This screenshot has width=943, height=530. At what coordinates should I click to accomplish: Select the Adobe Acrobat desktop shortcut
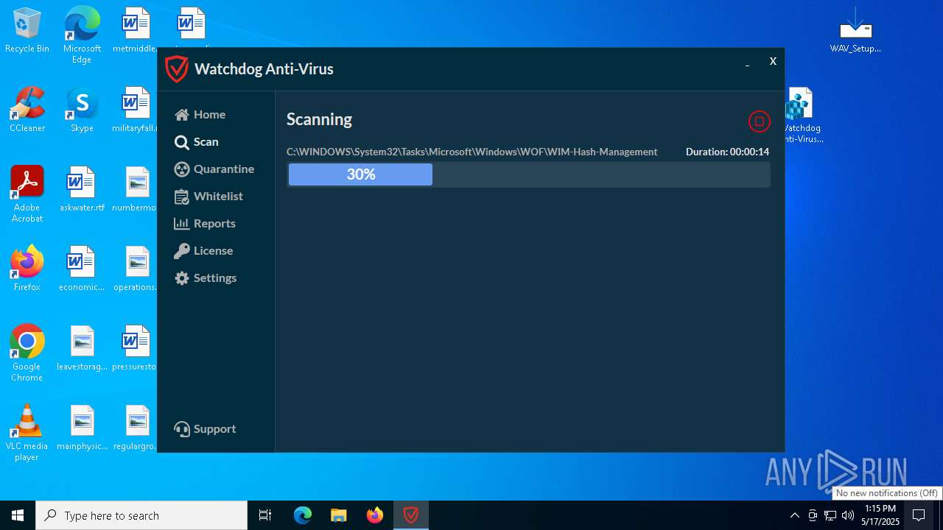27,194
